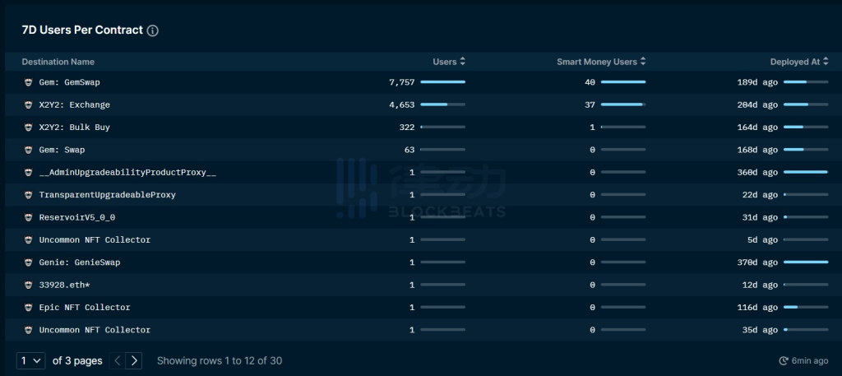Viewport: 842px width, 376px height.
Task: Click the 63 users value
Action: click(409, 150)
